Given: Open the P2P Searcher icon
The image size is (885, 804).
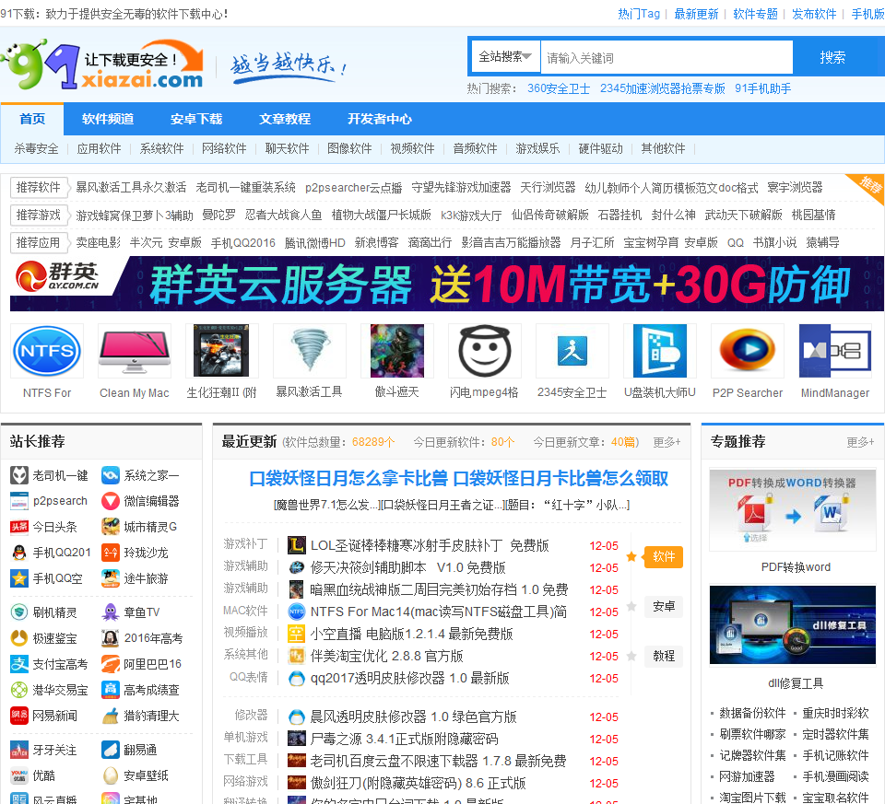Looking at the screenshot, I should tap(748, 351).
